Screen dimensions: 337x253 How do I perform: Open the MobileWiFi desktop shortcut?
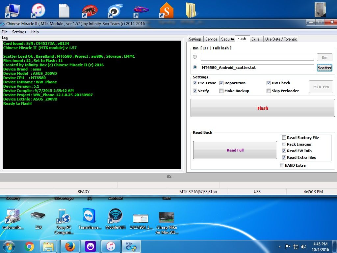(x=116, y=219)
